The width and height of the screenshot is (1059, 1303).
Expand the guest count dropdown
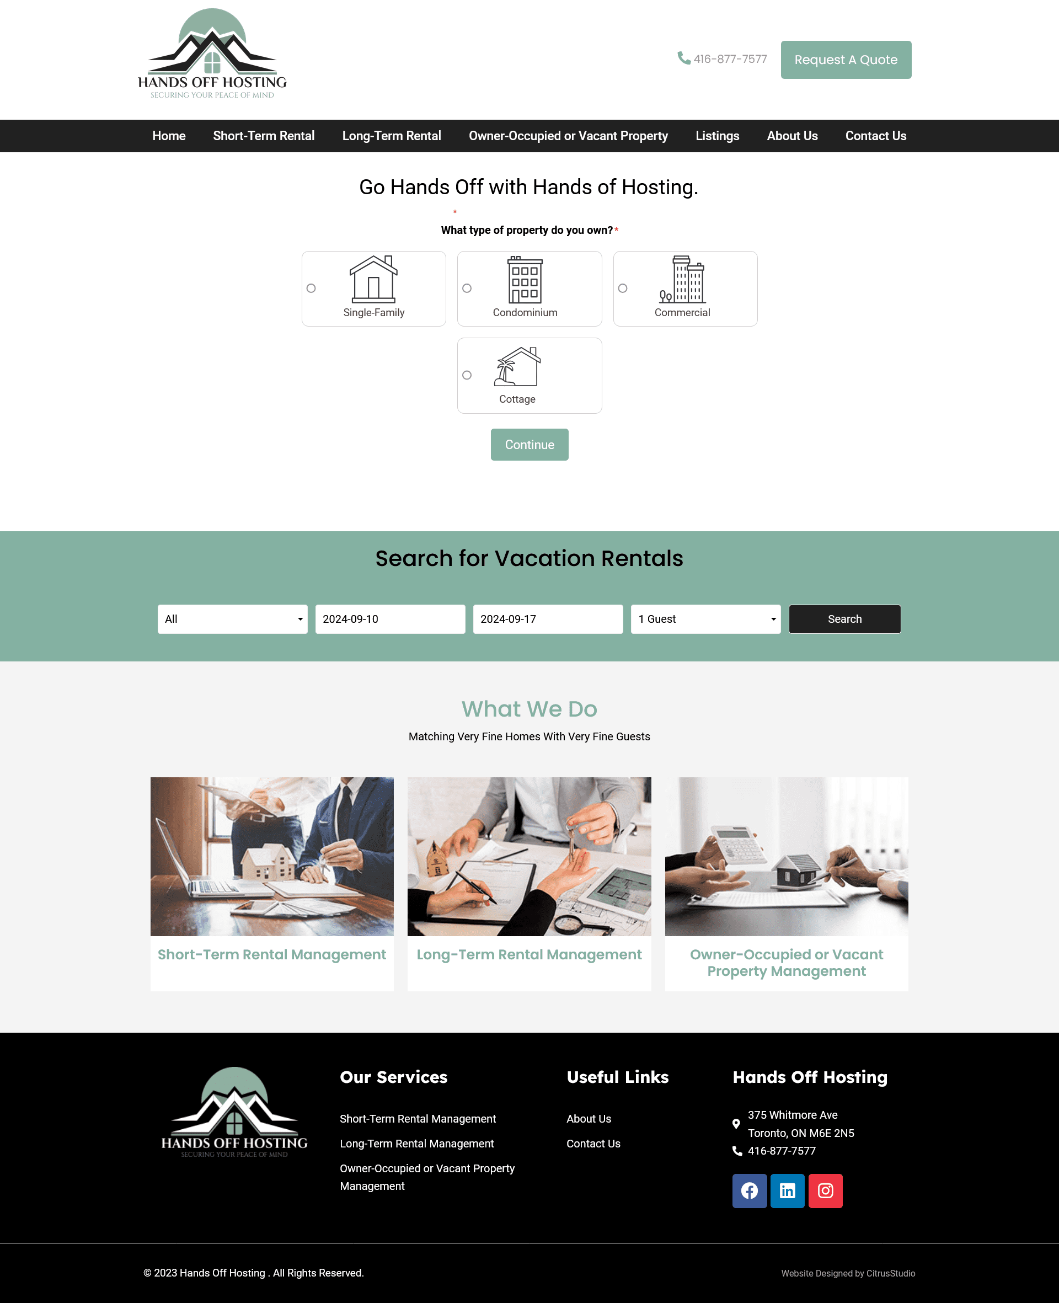pos(705,619)
